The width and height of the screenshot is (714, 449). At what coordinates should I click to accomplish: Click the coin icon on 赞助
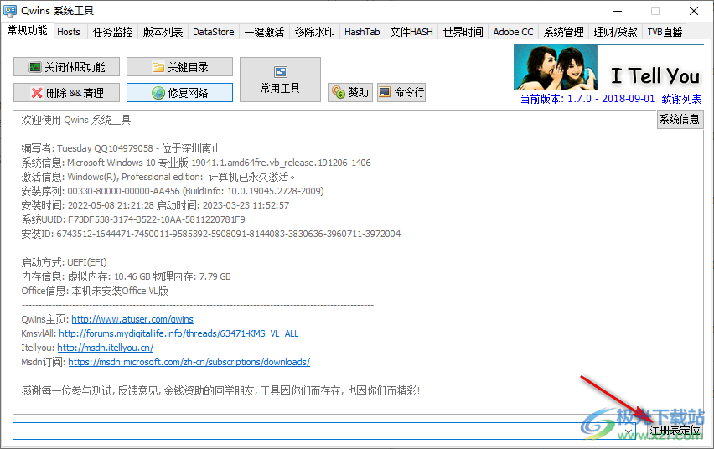pos(339,92)
